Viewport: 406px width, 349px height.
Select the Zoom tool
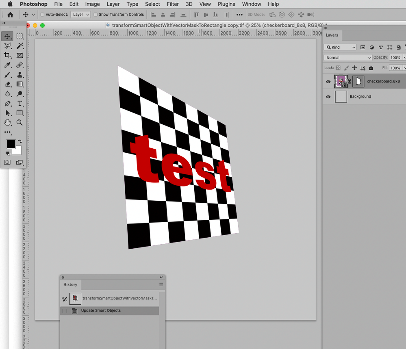point(20,122)
